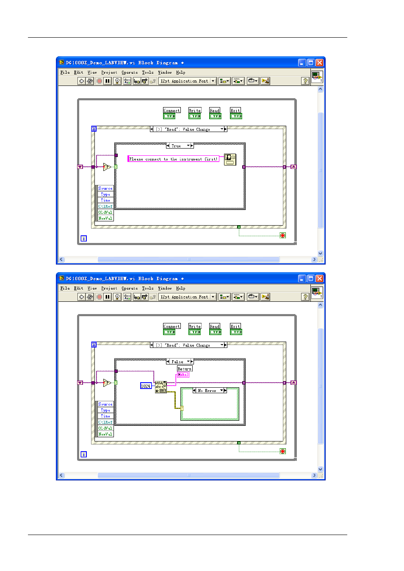
Task: Toggle Highlight Execution bulb in upper window
Action: [117, 81]
